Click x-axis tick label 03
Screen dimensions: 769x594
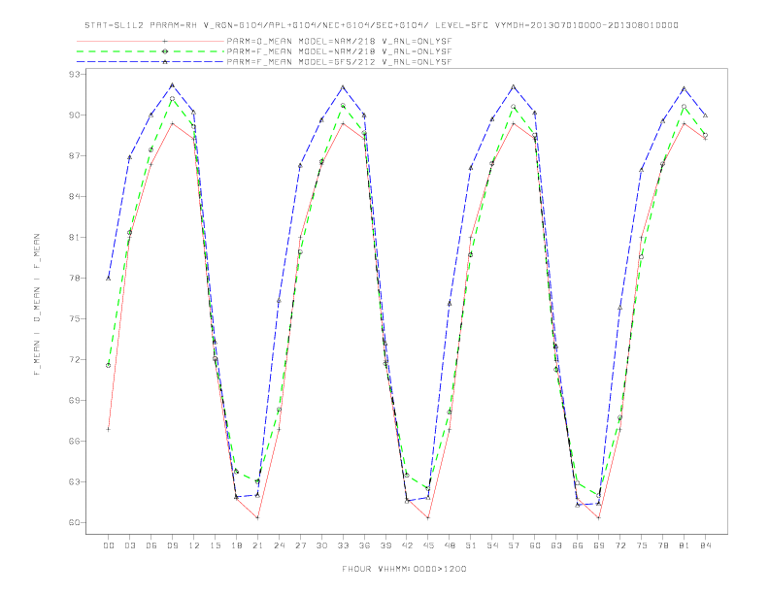click(x=129, y=545)
